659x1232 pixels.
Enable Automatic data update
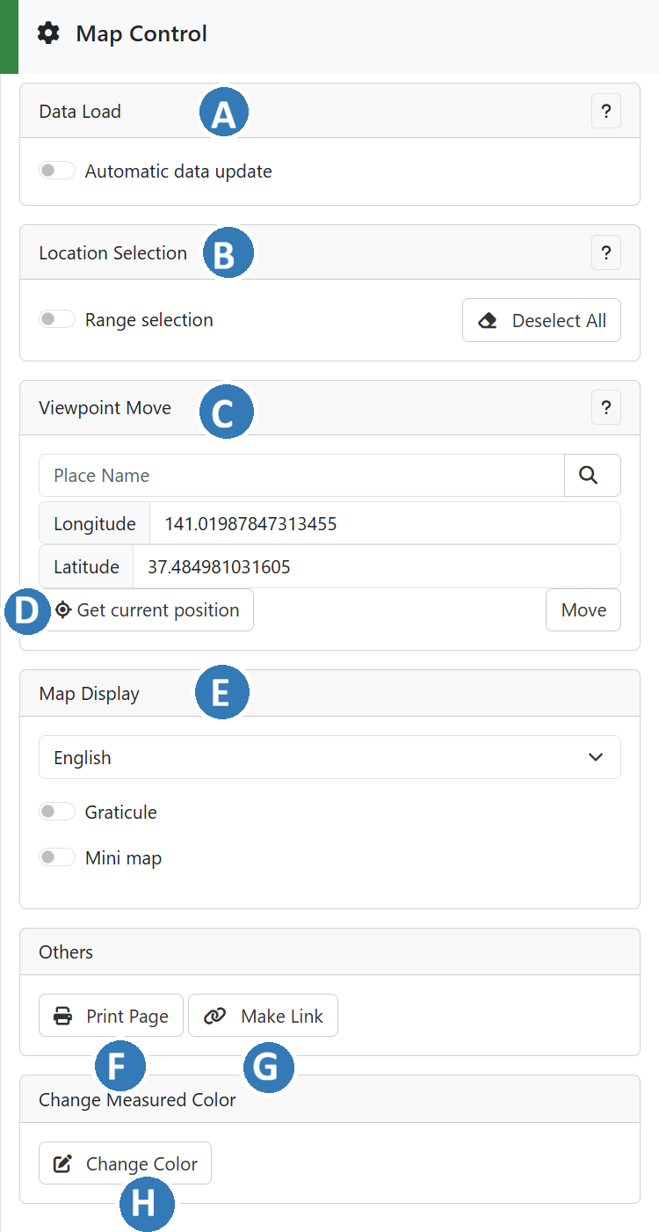(56, 169)
